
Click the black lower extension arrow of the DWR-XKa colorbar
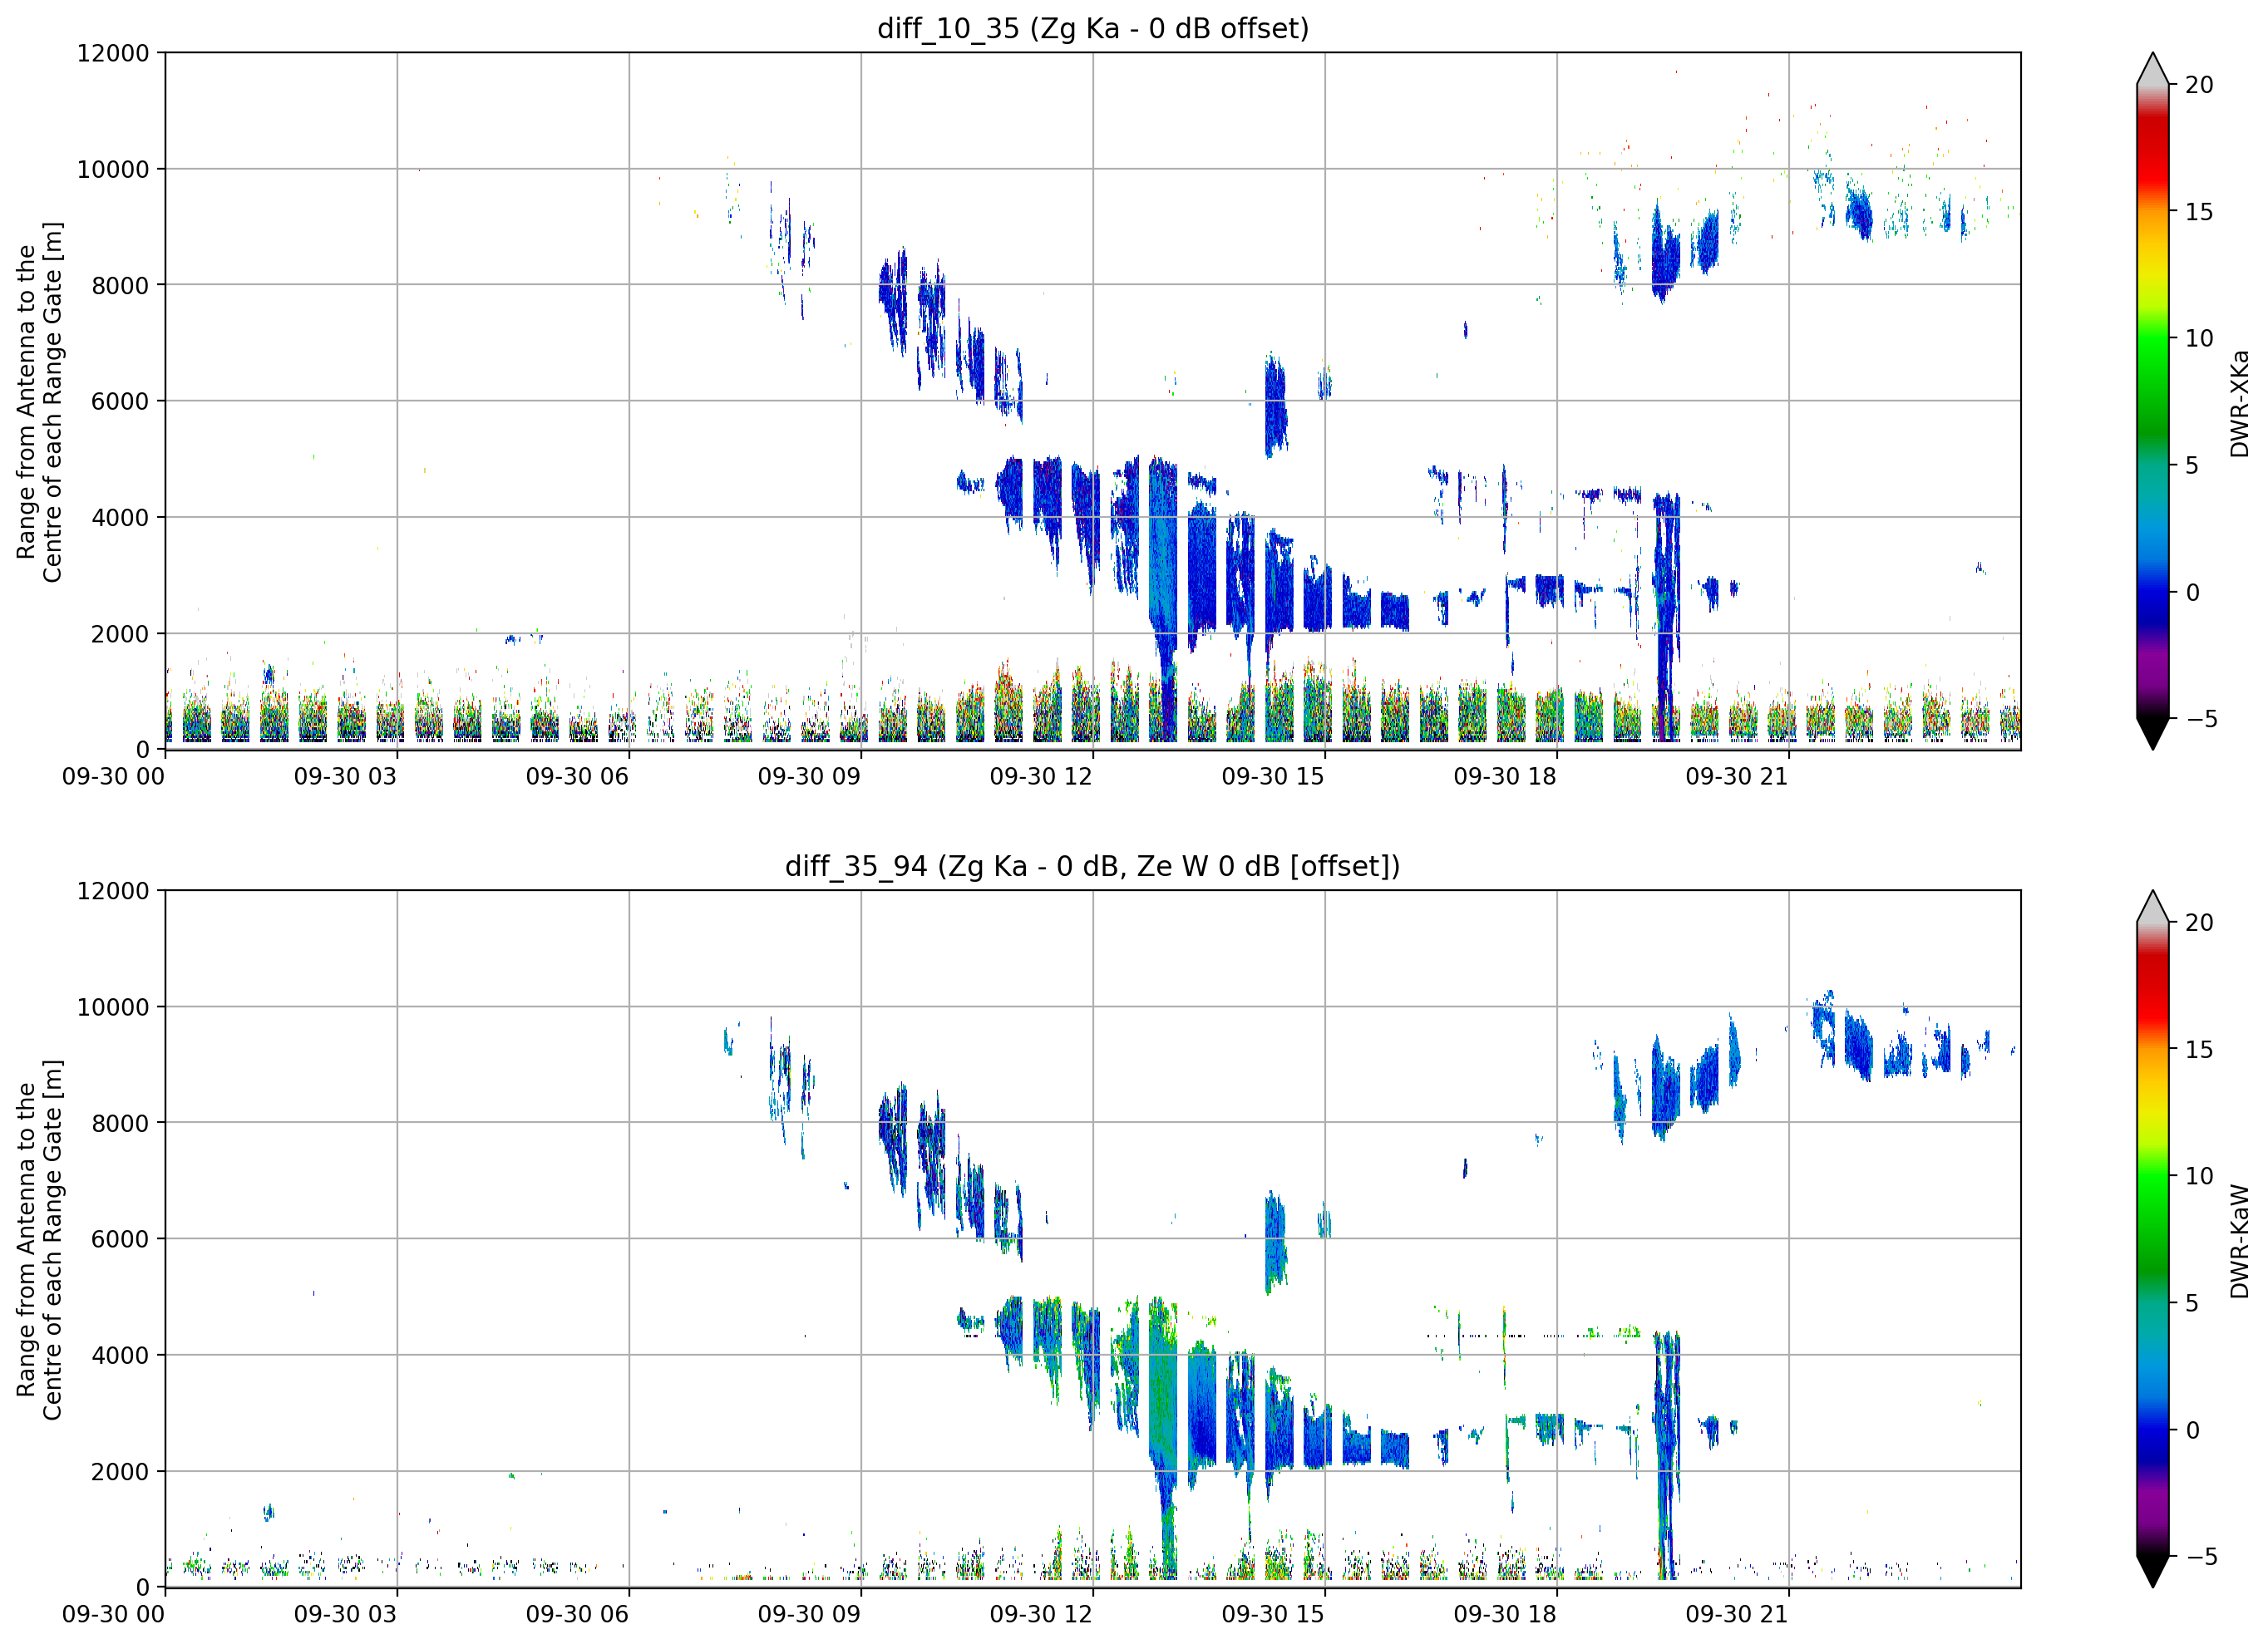coord(2152,732)
